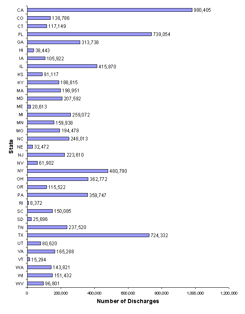Image resolution: width=245 pixels, height=314 pixels.
Task: Click the TX bar in the chart
Action: pos(88,235)
